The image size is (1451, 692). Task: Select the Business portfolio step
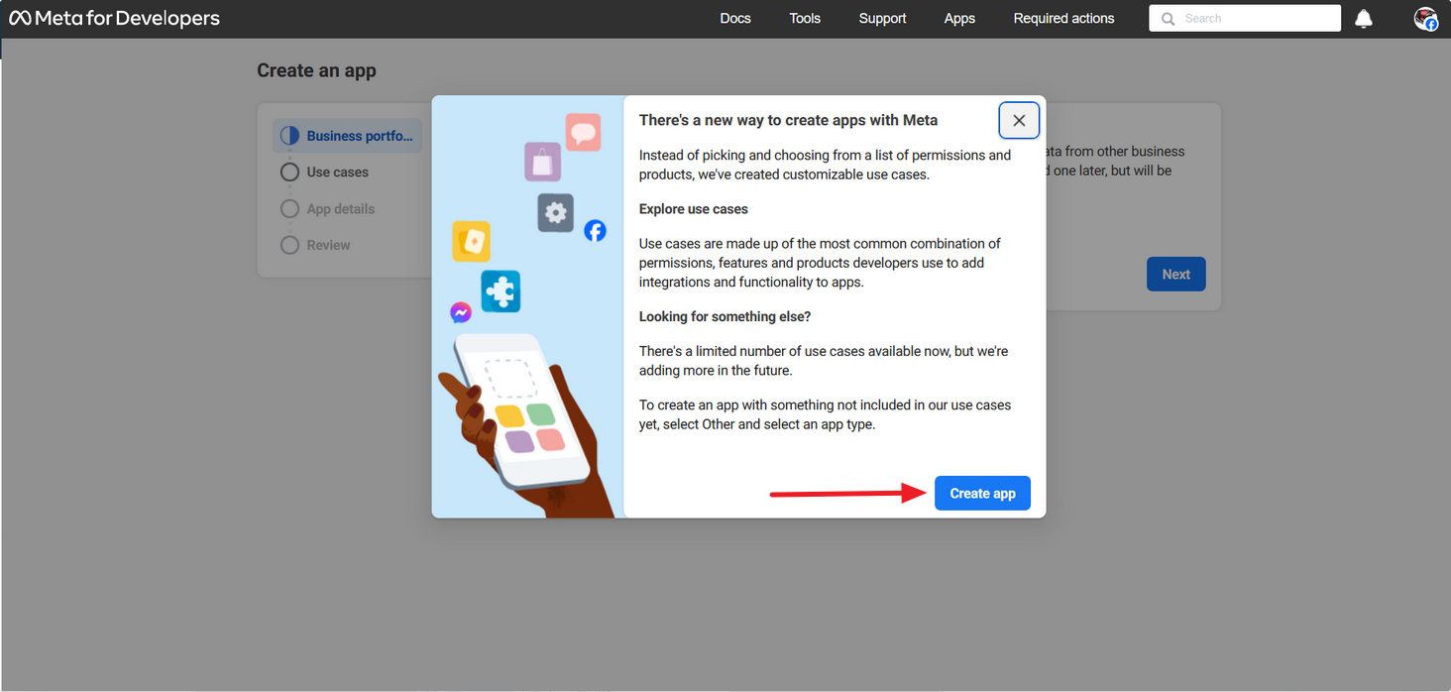tap(348, 136)
